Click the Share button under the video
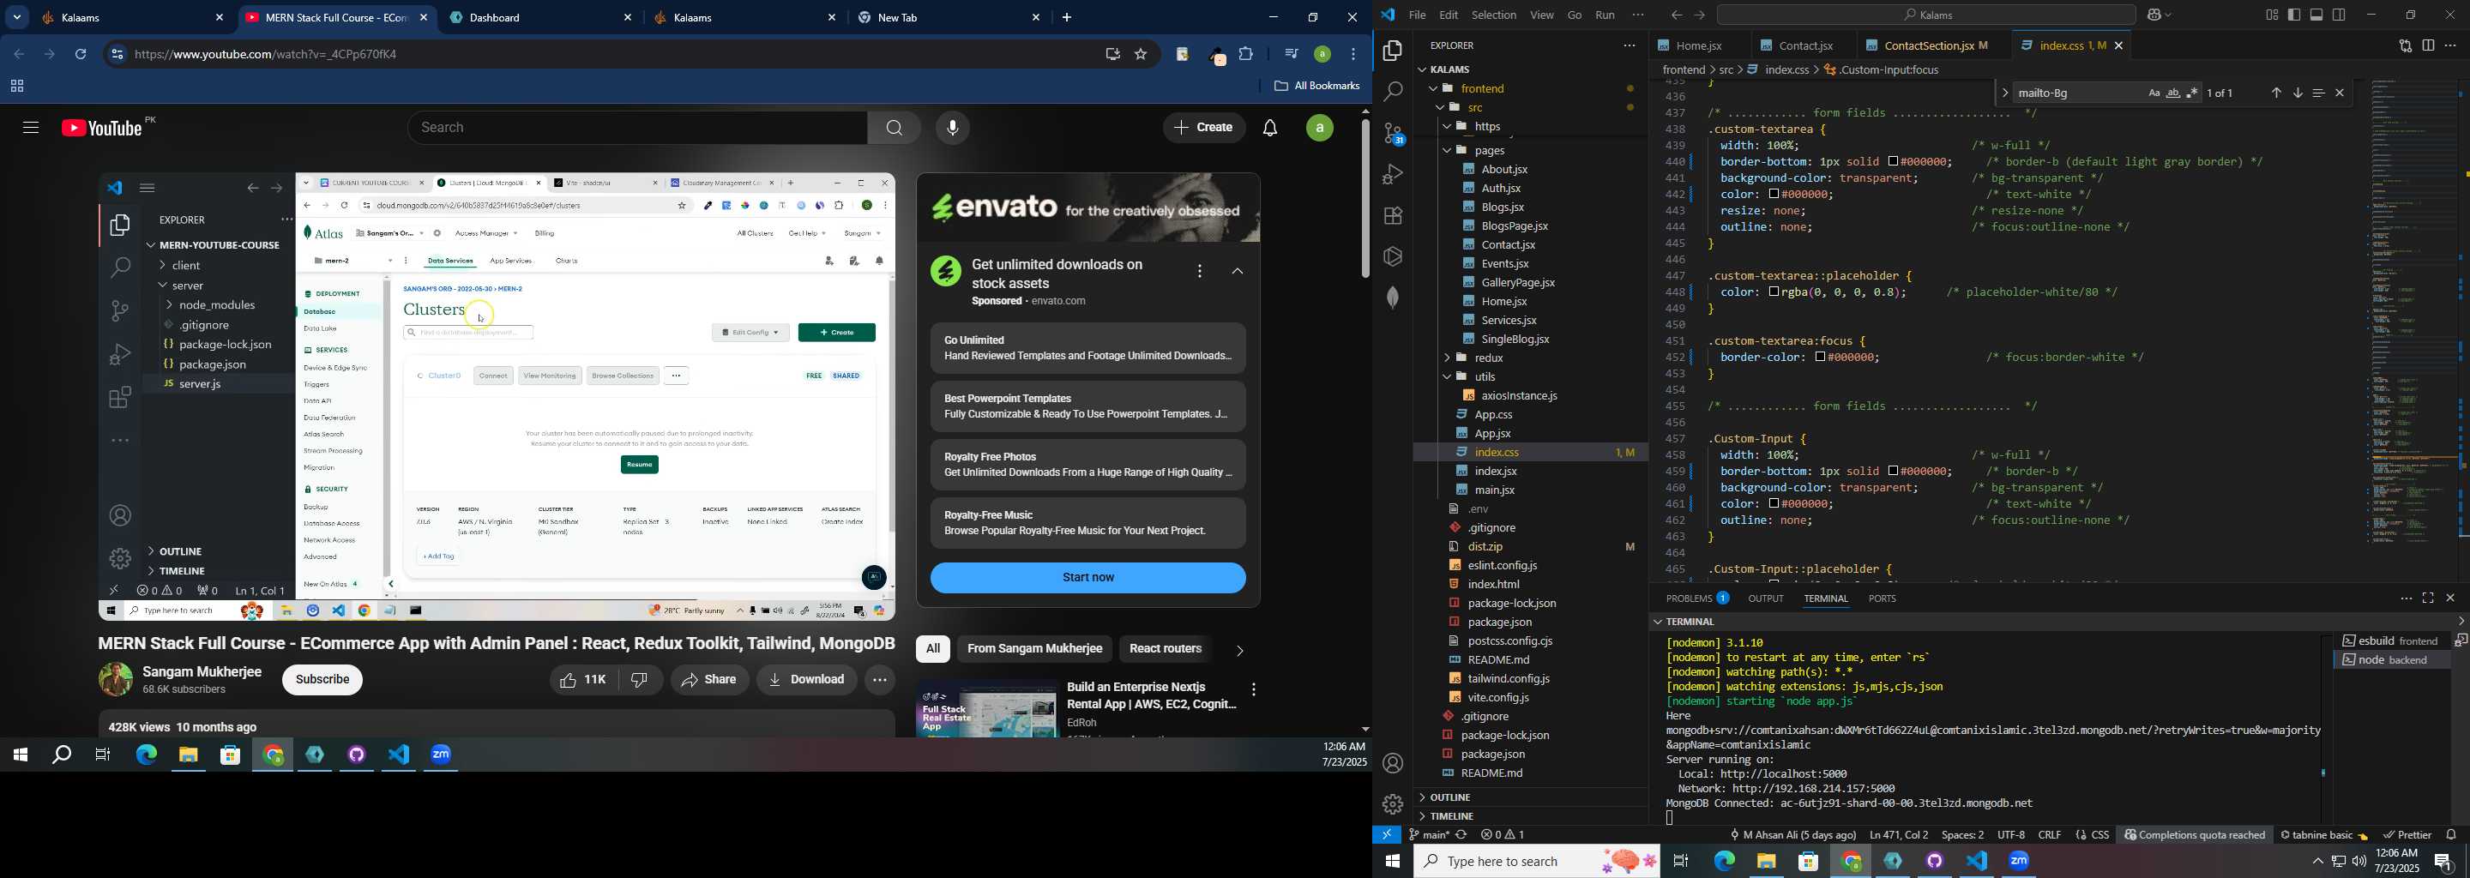 pos(709,681)
